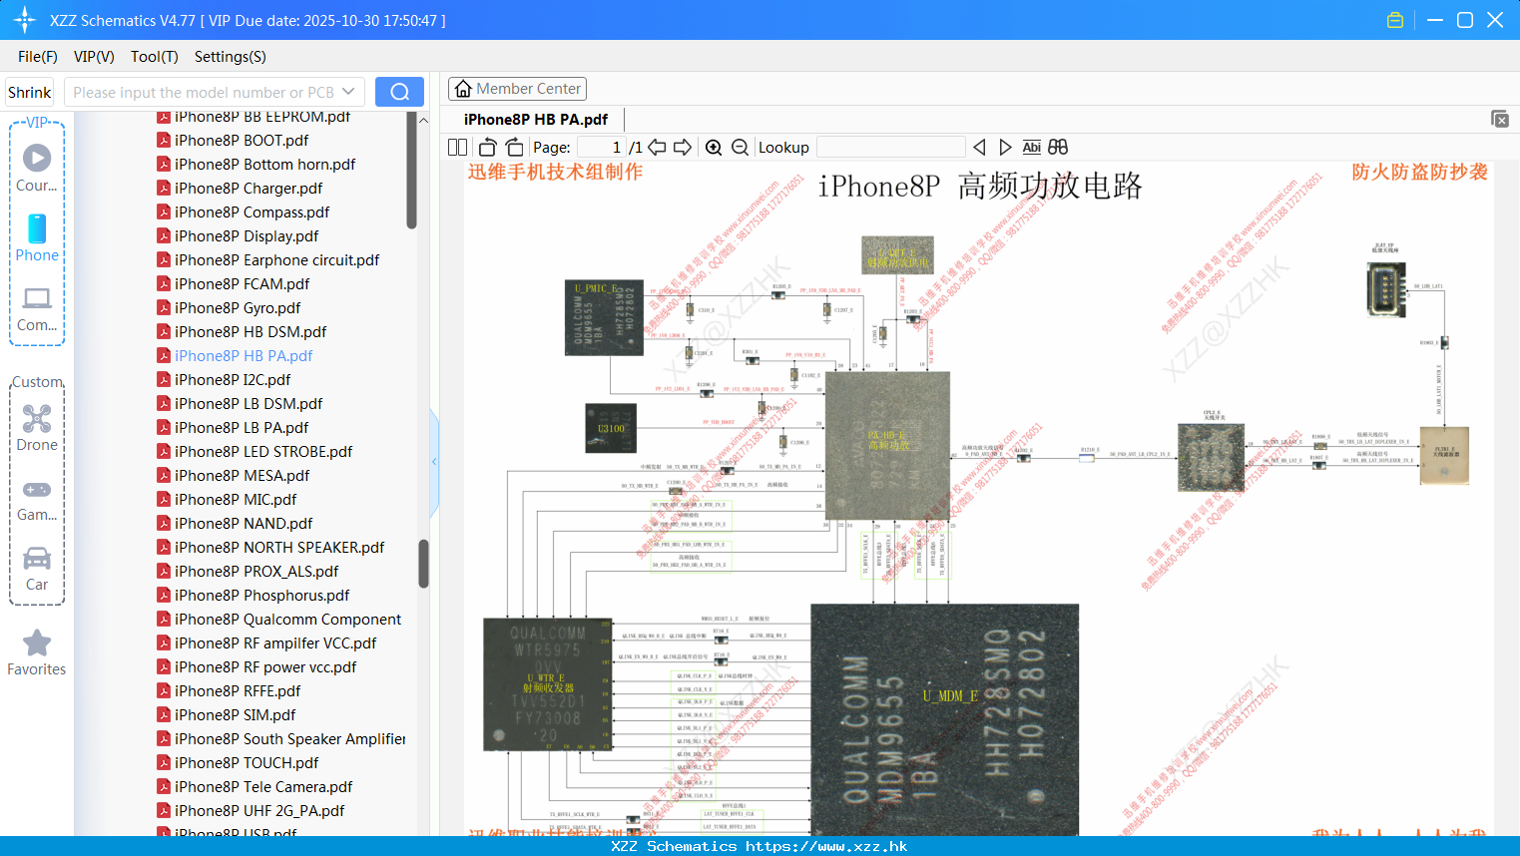Screen dimensions: 1520x856
Task: Open iPhone8P Qualcomm Component
Action: [287, 619]
